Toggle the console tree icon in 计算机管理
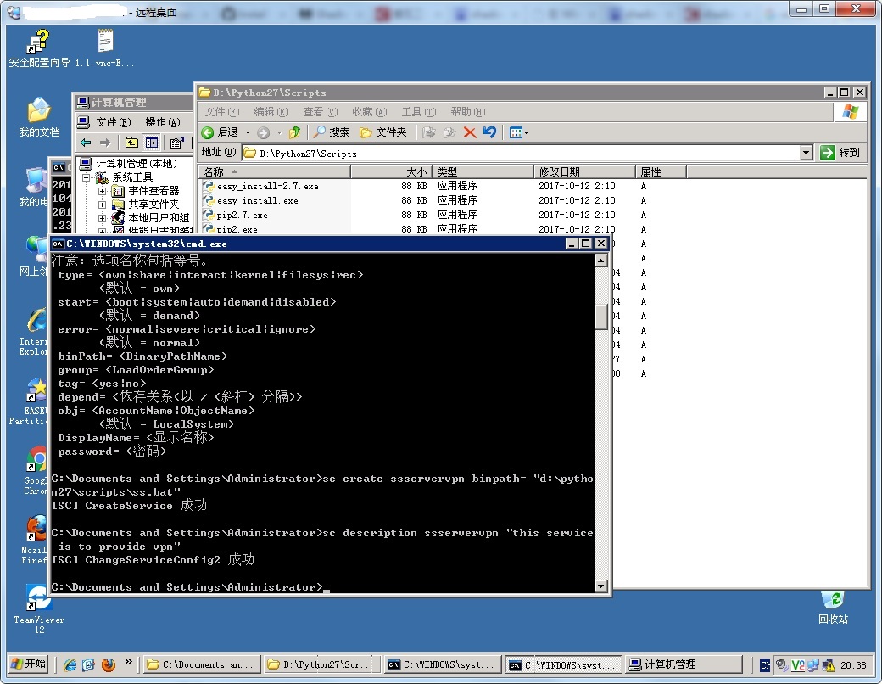 [x=152, y=143]
